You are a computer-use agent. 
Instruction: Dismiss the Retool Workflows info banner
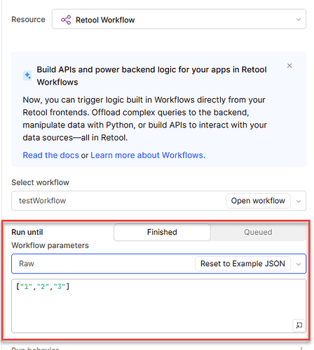pyautogui.click(x=289, y=66)
